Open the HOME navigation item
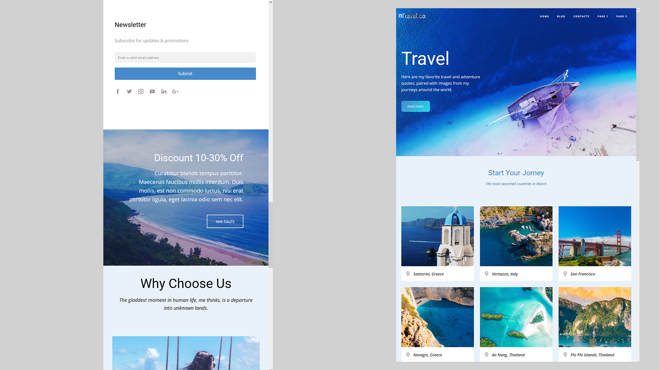Screen dimensions: 659x370 click(x=544, y=16)
